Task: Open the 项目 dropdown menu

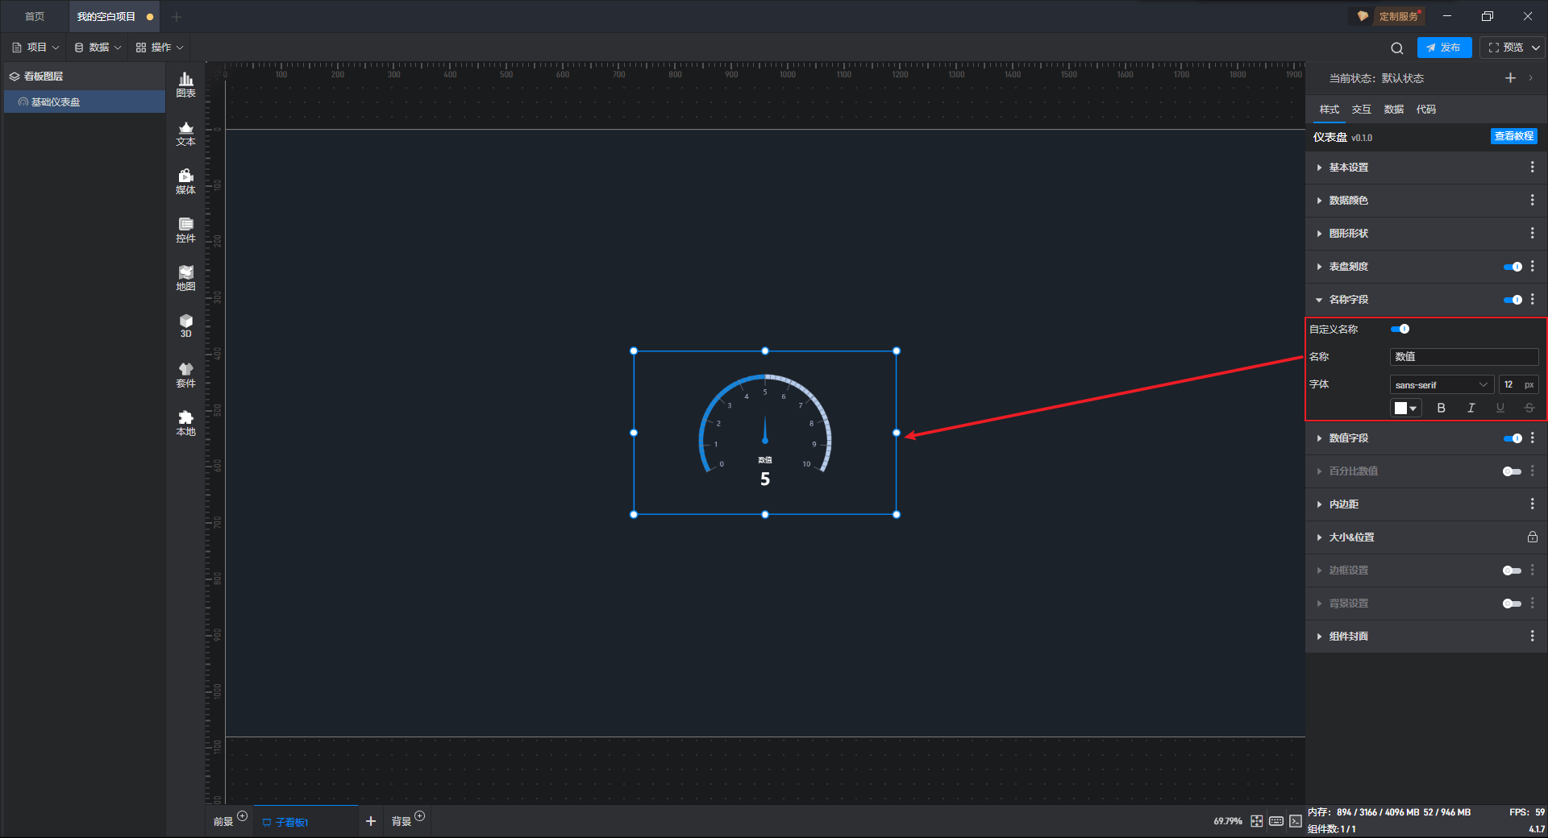Action: 35,48
